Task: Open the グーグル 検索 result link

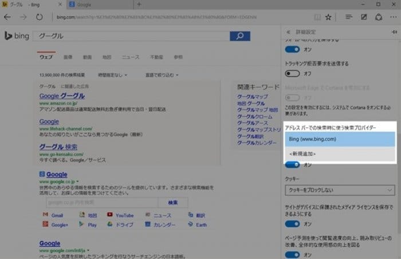Action: click(x=58, y=147)
